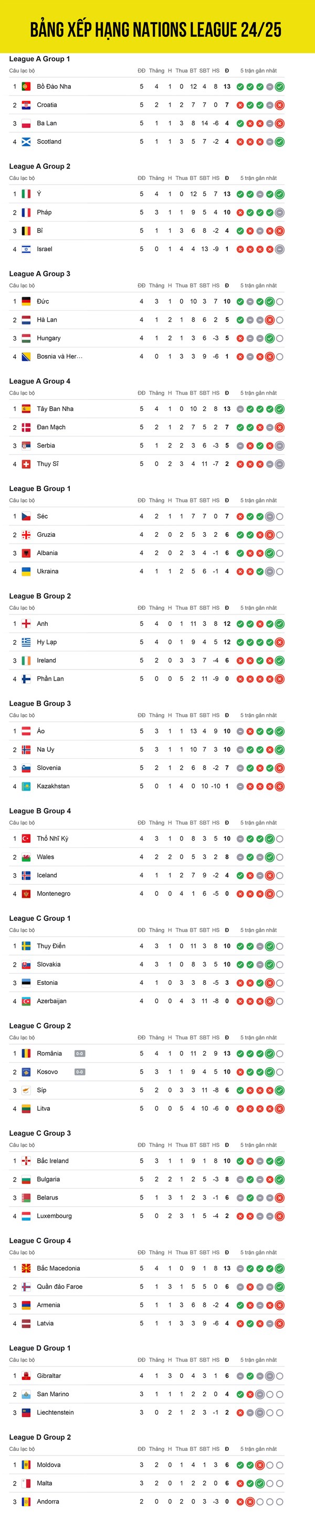Click the Germany flag next to Đức
Image resolution: width=315 pixels, height=1518 pixels.
(26, 302)
